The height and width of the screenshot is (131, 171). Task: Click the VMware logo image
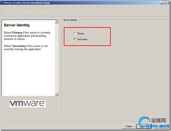pyautogui.click(x=27, y=103)
